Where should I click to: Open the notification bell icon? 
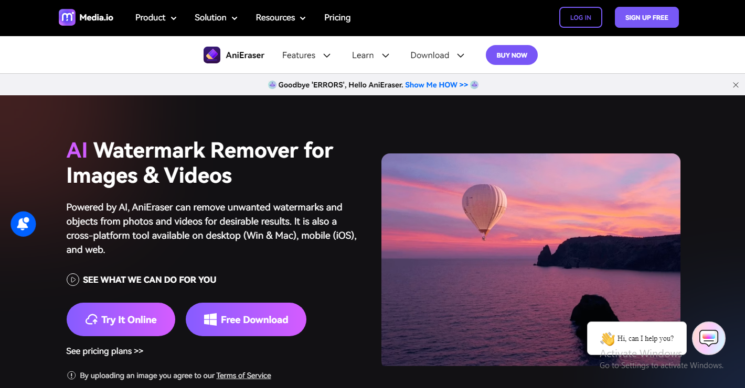(x=23, y=224)
